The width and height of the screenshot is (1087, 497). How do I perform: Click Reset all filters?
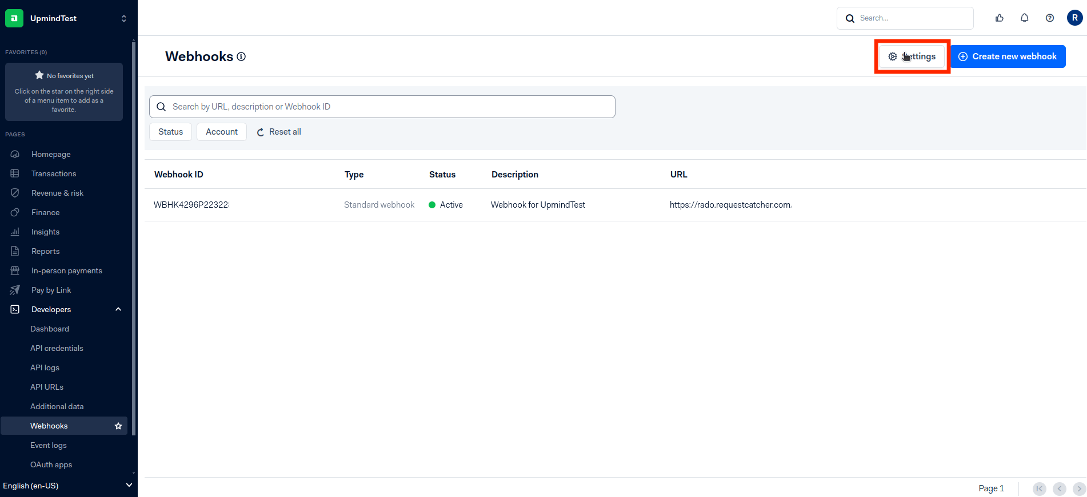[x=279, y=132]
